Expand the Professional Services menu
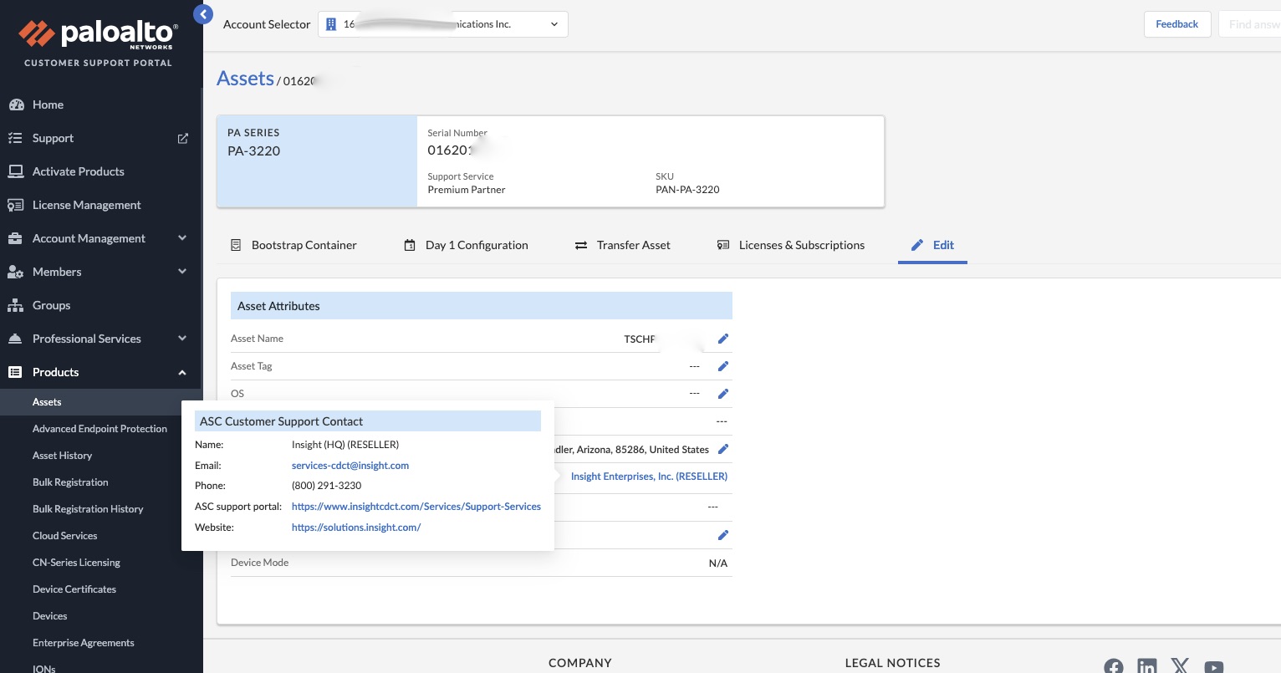Viewport: 1281px width, 673px height. (x=182, y=339)
